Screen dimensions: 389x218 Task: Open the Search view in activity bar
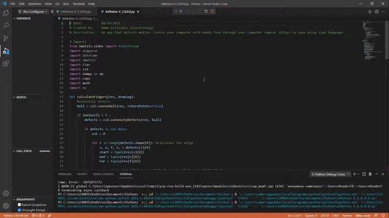[x=5, y=25]
